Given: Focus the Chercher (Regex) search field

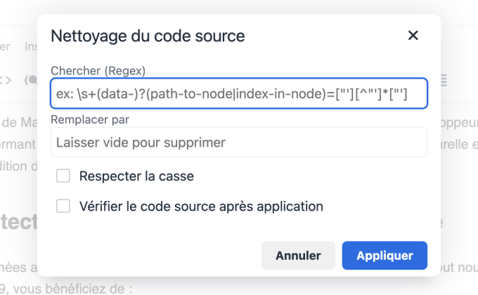Looking at the screenshot, I should (x=238, y=93).
